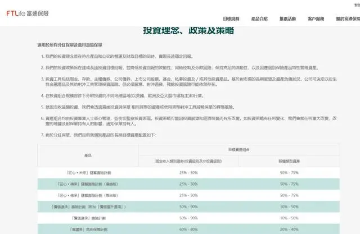Click the 股權類型資產 column header

point(289,161)
